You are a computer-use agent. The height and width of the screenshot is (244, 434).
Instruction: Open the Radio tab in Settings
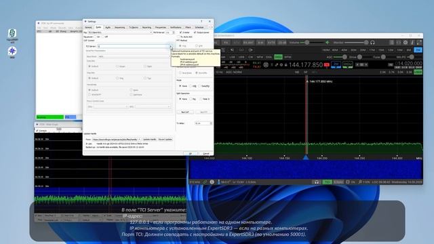[98, 27]
